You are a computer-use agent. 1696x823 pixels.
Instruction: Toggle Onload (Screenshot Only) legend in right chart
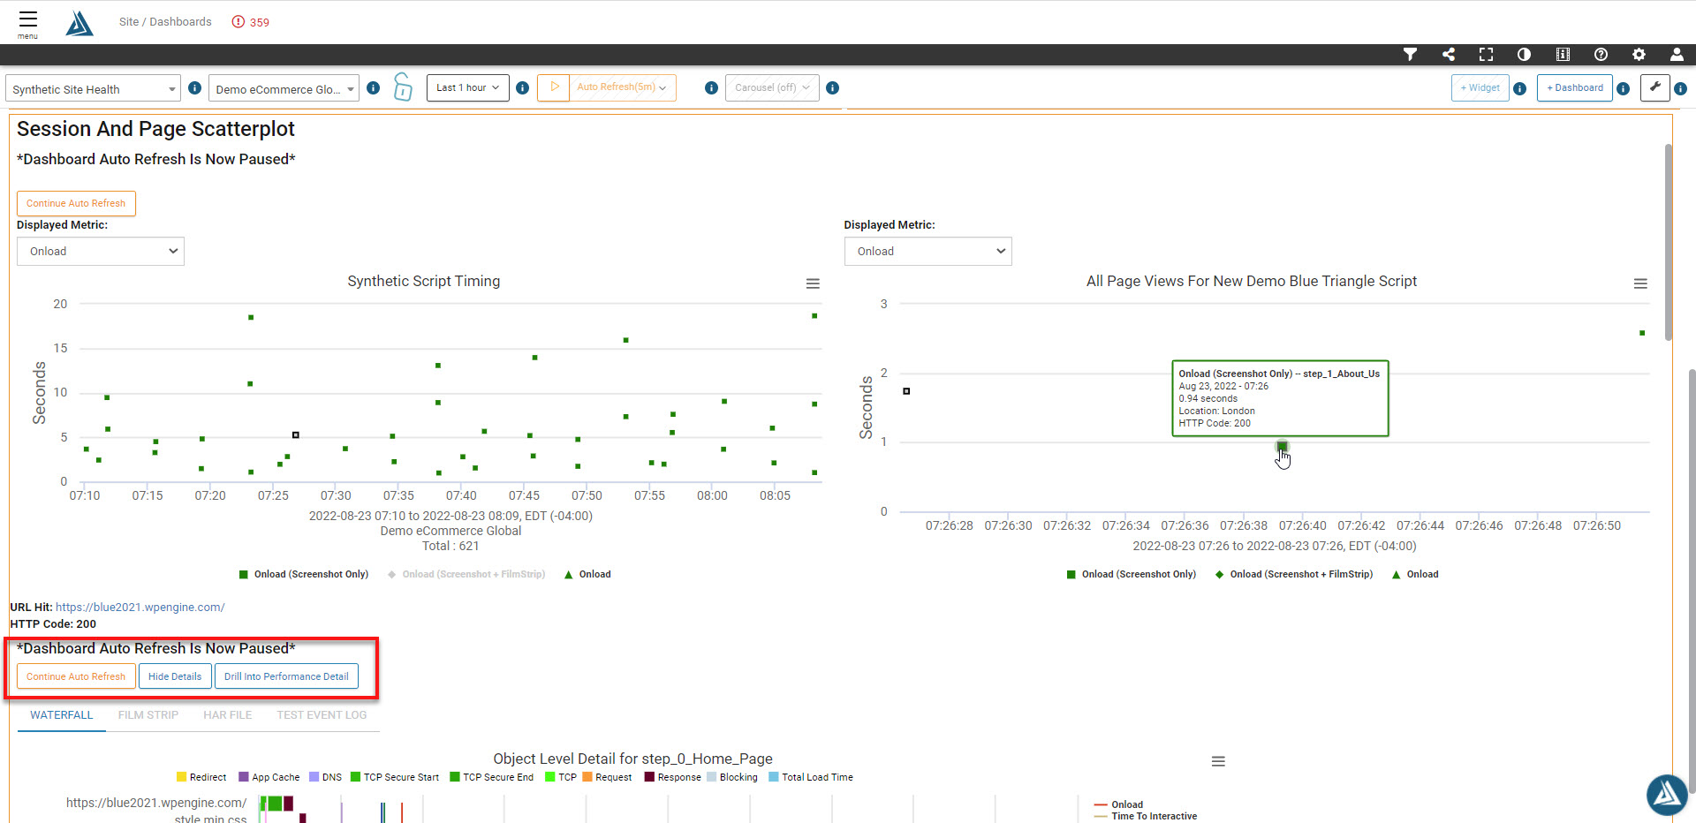(x=1132, y=574)
